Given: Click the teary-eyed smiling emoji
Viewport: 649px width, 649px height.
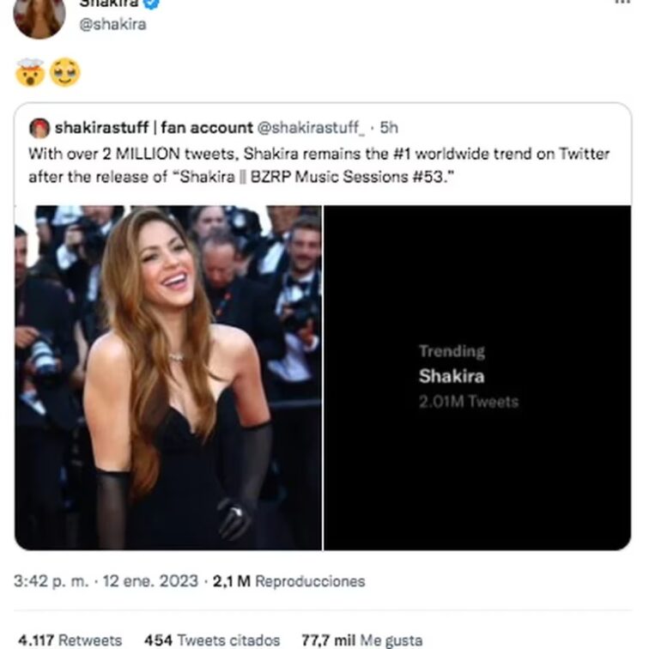Looking at the screenshot, I should pyautogui.click(x=65, y=72).
